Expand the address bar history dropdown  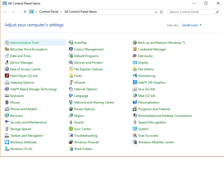pyautogui.click(x=156, y=12)
